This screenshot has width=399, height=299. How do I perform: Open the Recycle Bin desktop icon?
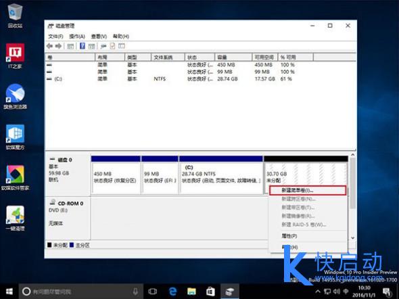tap(15, 16)
